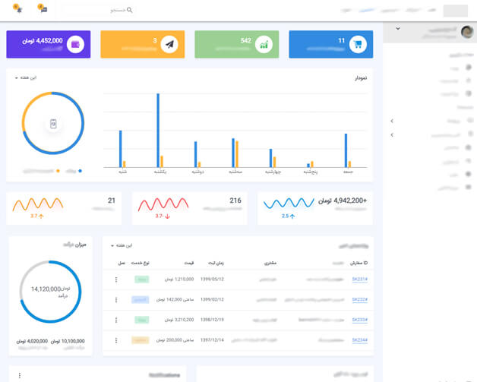Image resolution: width=477 pixels, height=382 pixels.
Task: Click the shopping cart icon on blue card
Action: (358, 44)
